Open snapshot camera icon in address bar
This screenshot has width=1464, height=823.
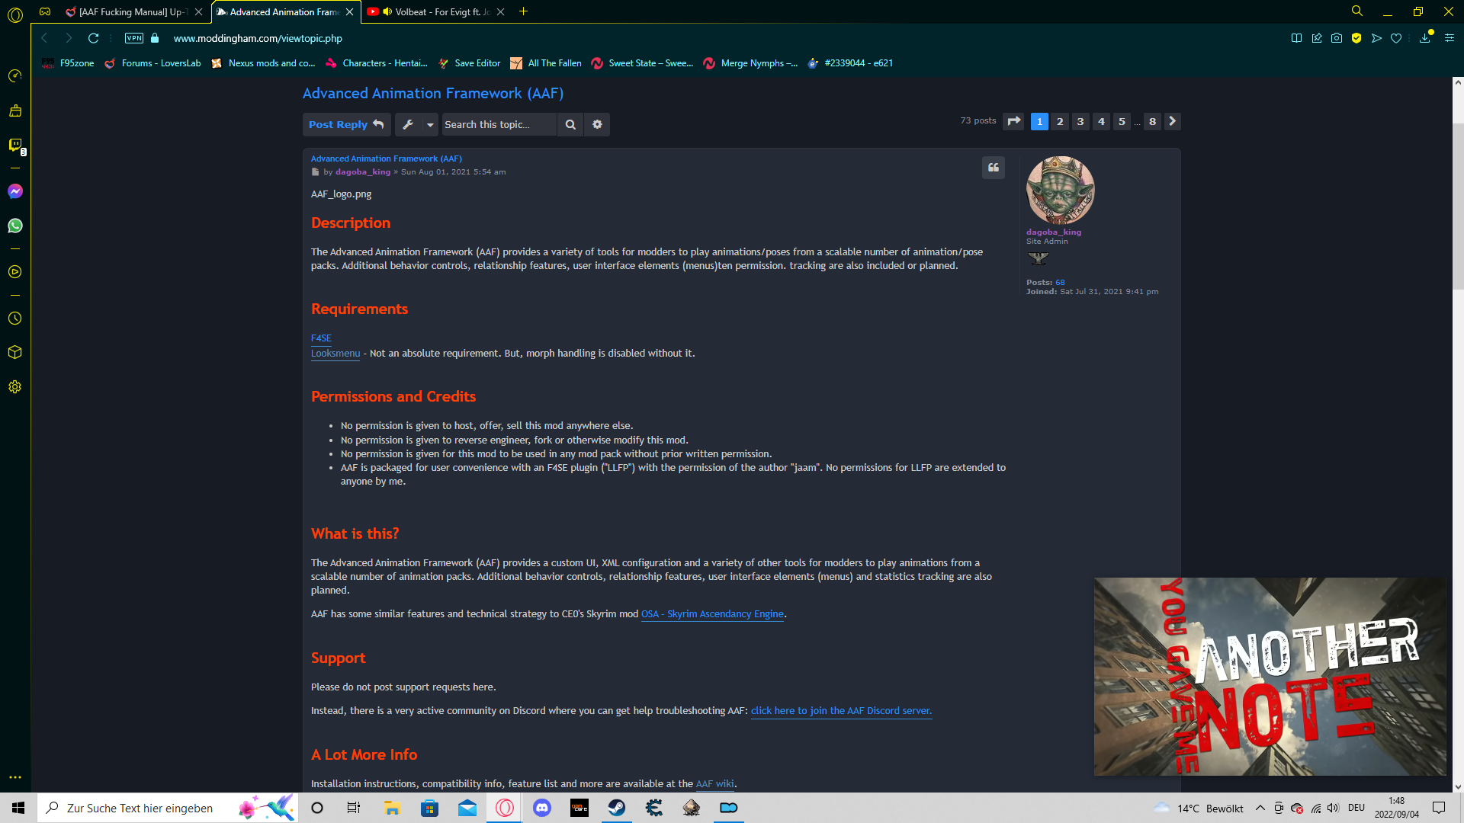pyautogui.click(x=1337, y=38)
